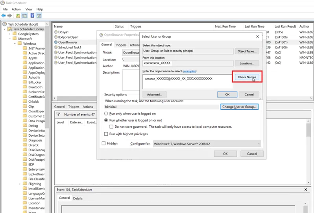This screenshot has height=213, width=314.
Task: Check Do not store password option
Action: coord(111,127)
